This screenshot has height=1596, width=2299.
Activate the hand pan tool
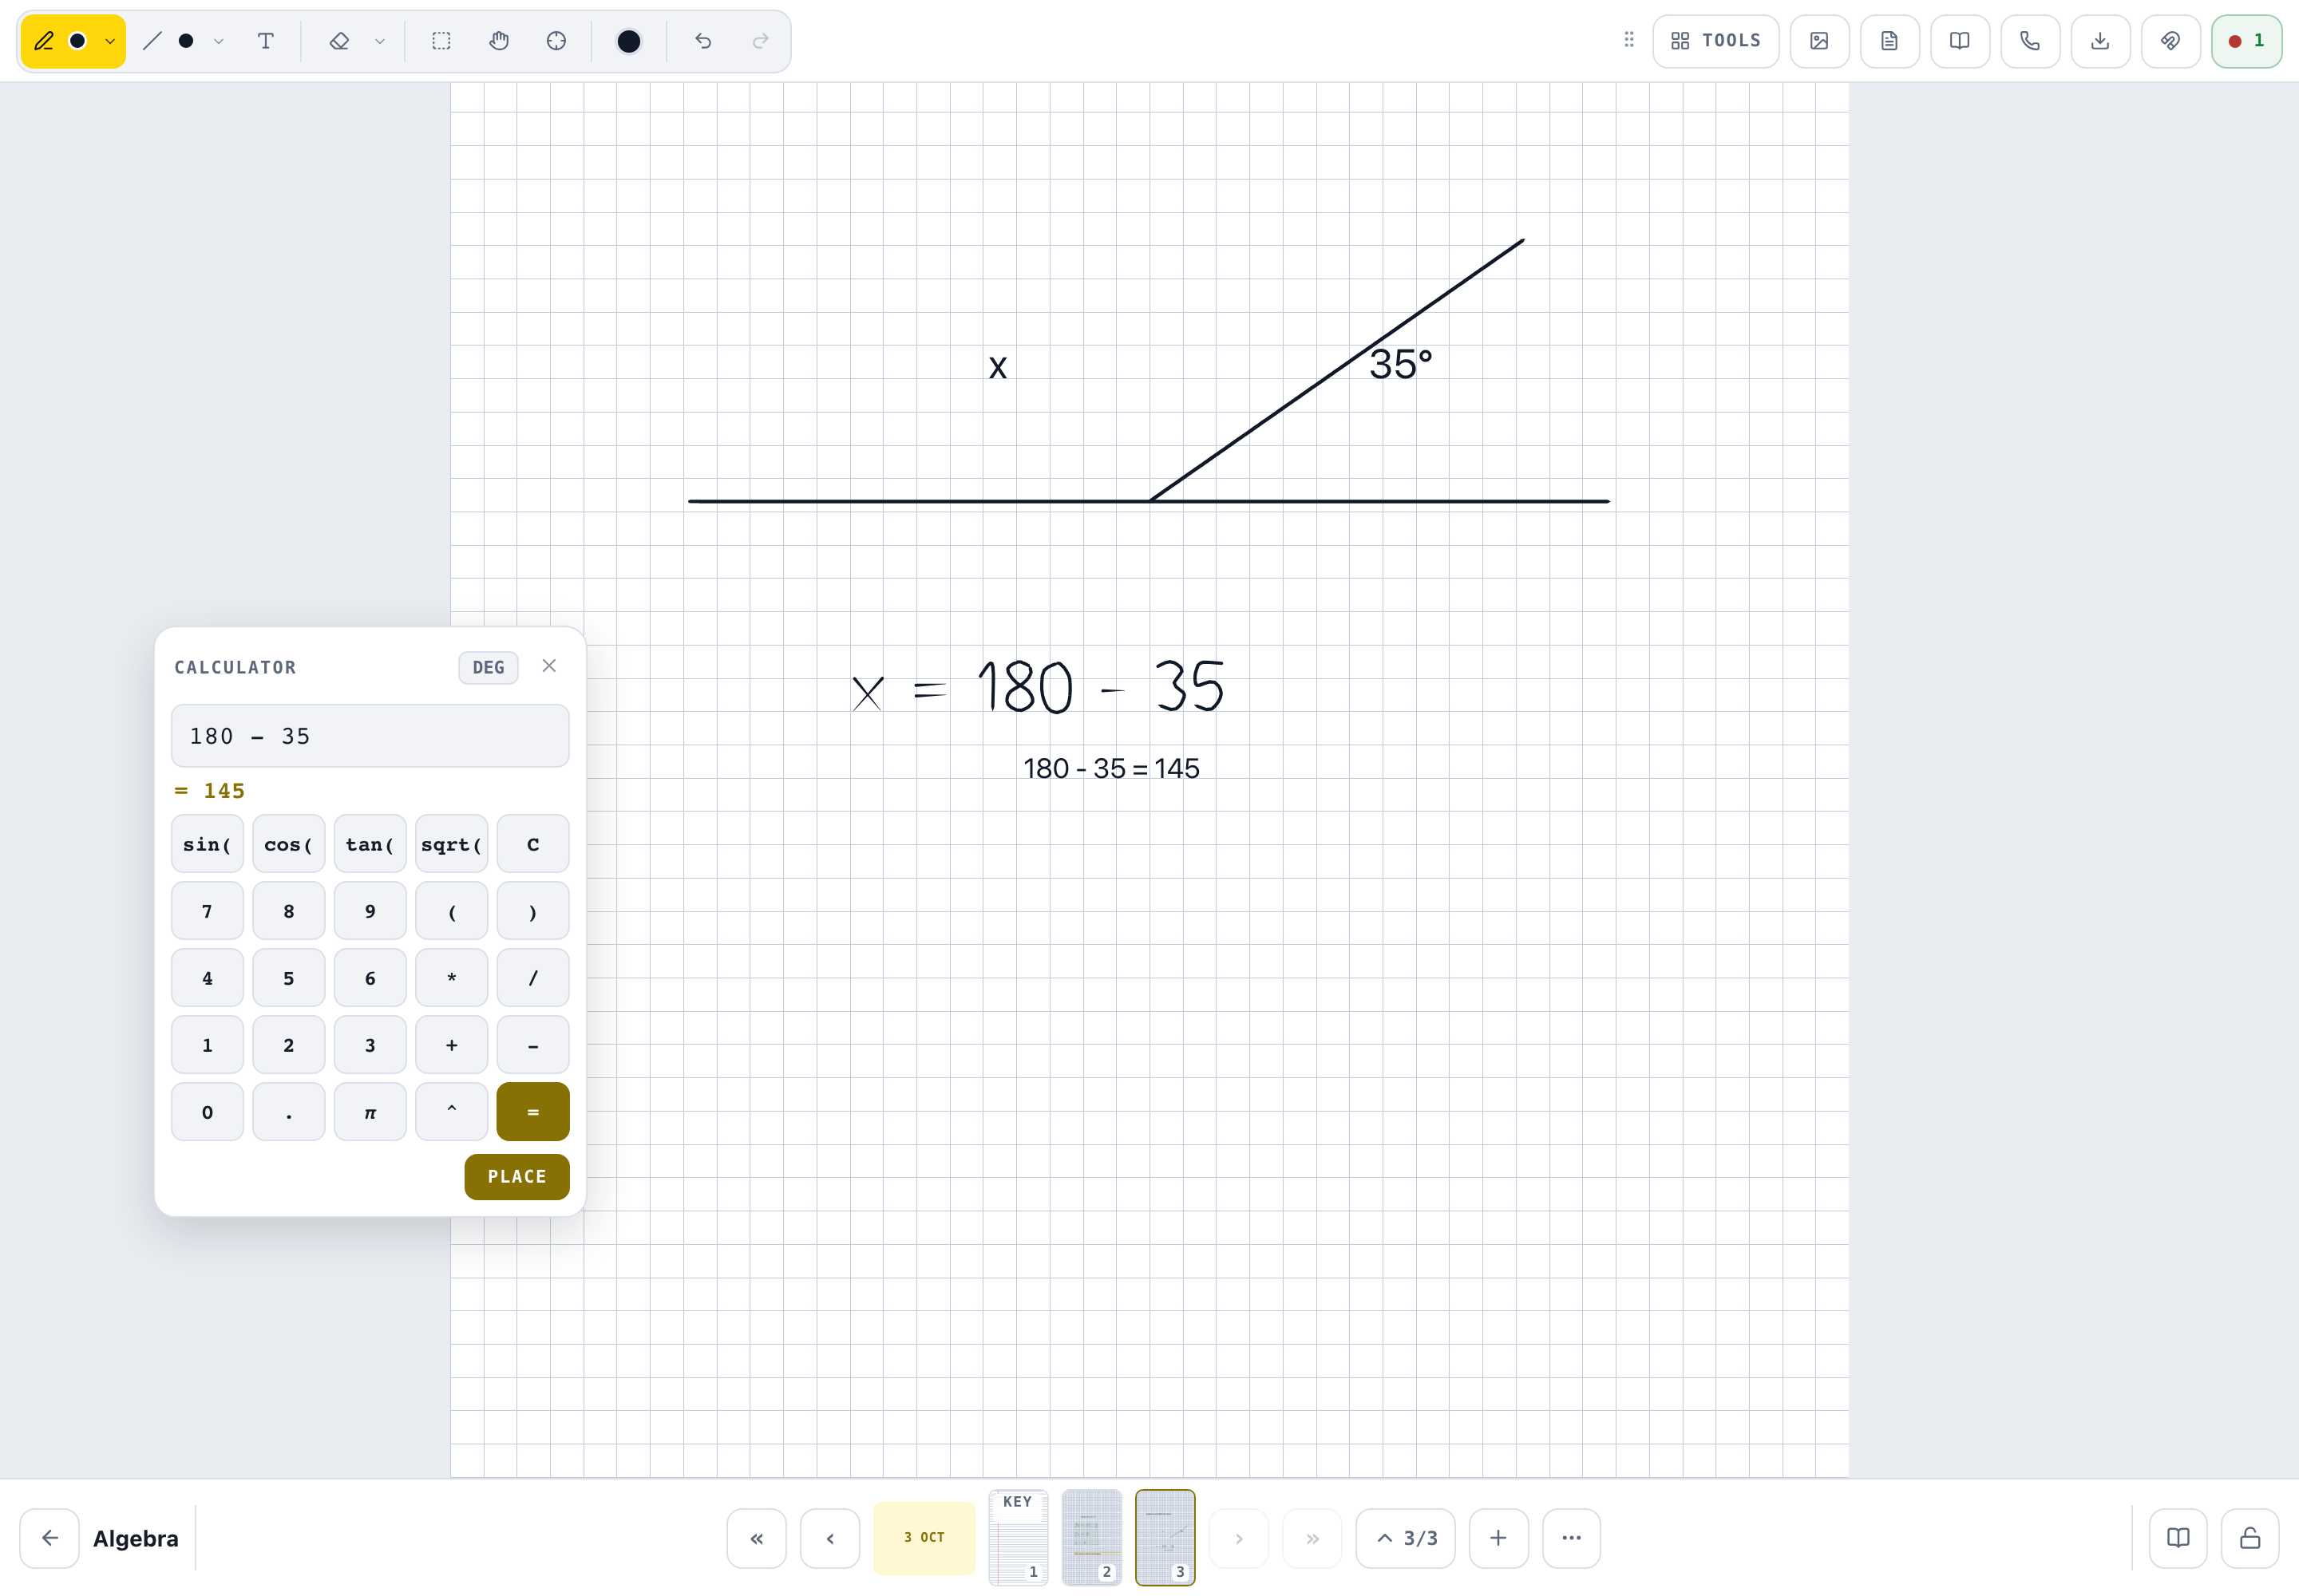499,41
